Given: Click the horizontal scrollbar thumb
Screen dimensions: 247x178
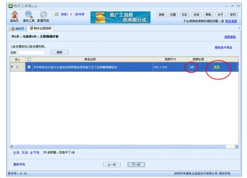Looking at the screenshot, I should 120,146.
